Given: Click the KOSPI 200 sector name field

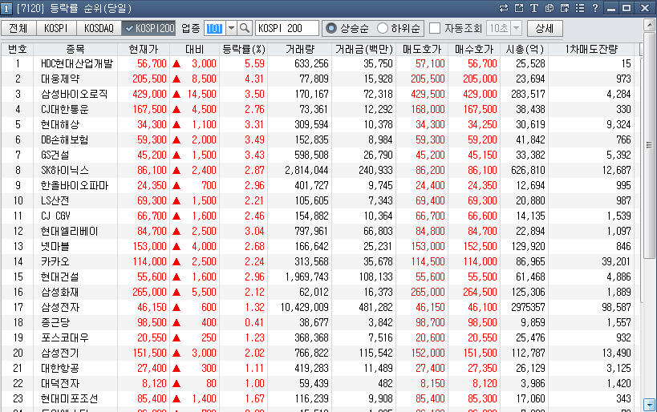Looking at the screenshot, I should coord(286,28).
